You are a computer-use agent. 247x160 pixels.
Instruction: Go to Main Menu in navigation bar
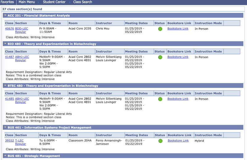click(26, 2)
